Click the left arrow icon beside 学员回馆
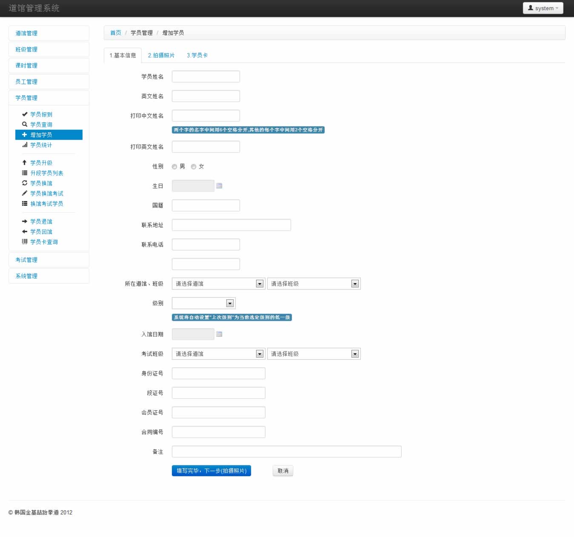Viewport: 574px width, 537px height. pos(25,232)
